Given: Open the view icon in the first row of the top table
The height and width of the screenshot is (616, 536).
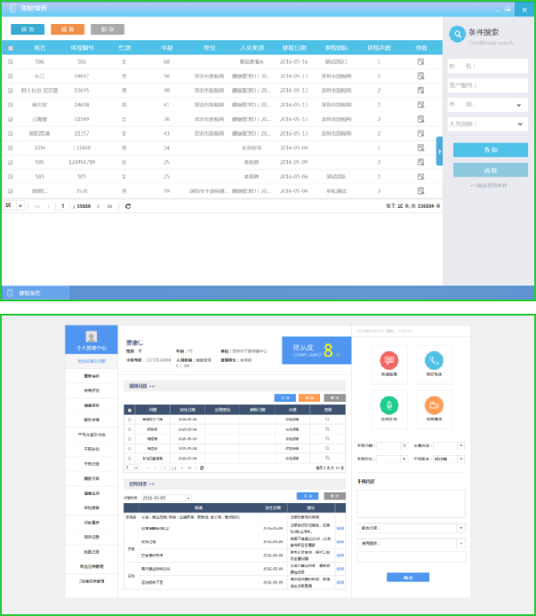Looking at the screenshot, I should coord(420,62).
